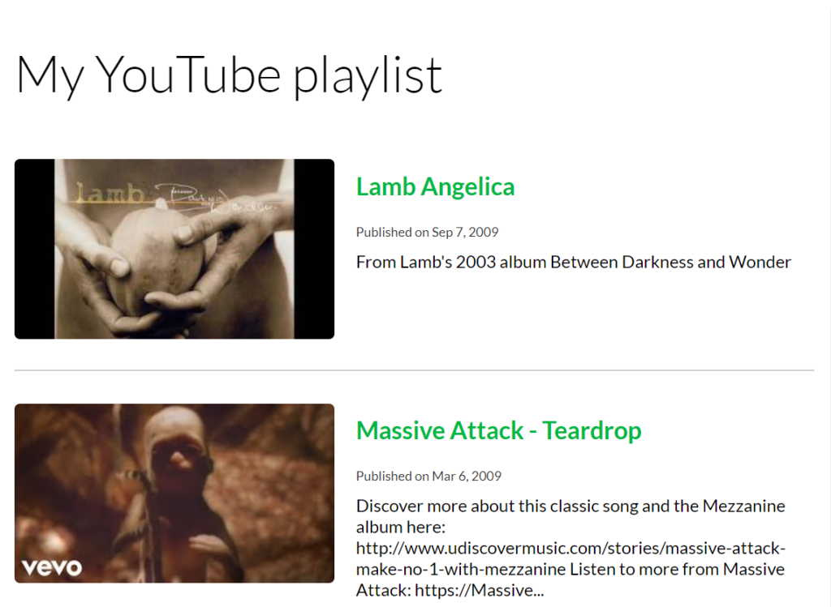
Task: Click the right black bar of Lamb thumbnail
Action: tap(314, 249)
